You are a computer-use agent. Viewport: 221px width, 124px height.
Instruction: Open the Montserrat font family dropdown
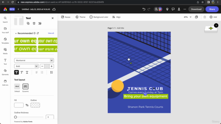tap(34, 60)
